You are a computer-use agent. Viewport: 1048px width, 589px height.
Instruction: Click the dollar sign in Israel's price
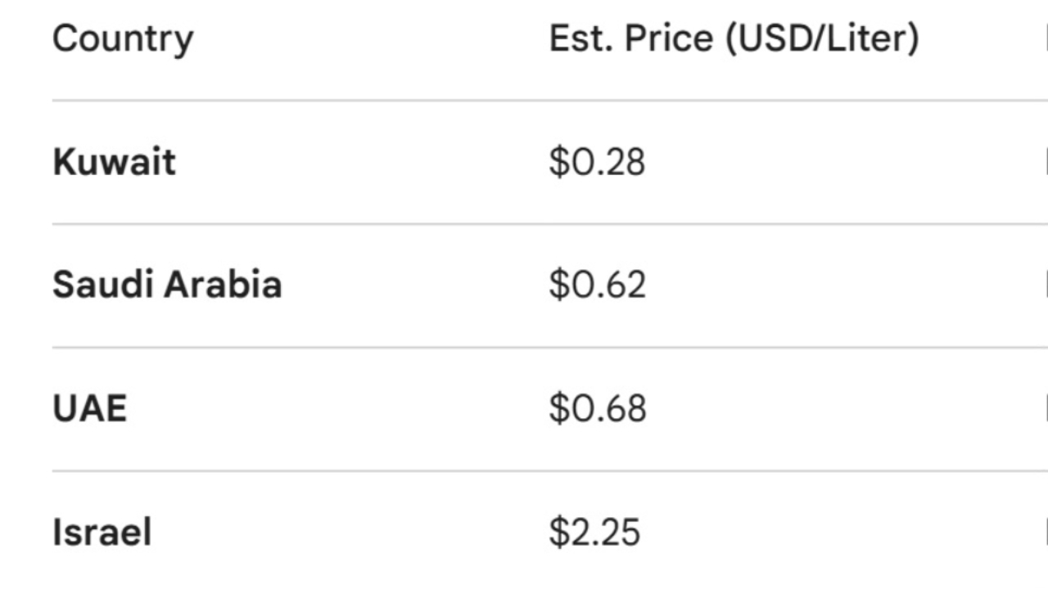click(558, 533)
